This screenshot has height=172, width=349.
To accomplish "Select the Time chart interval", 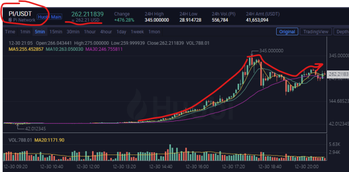I will coord(10,32).
